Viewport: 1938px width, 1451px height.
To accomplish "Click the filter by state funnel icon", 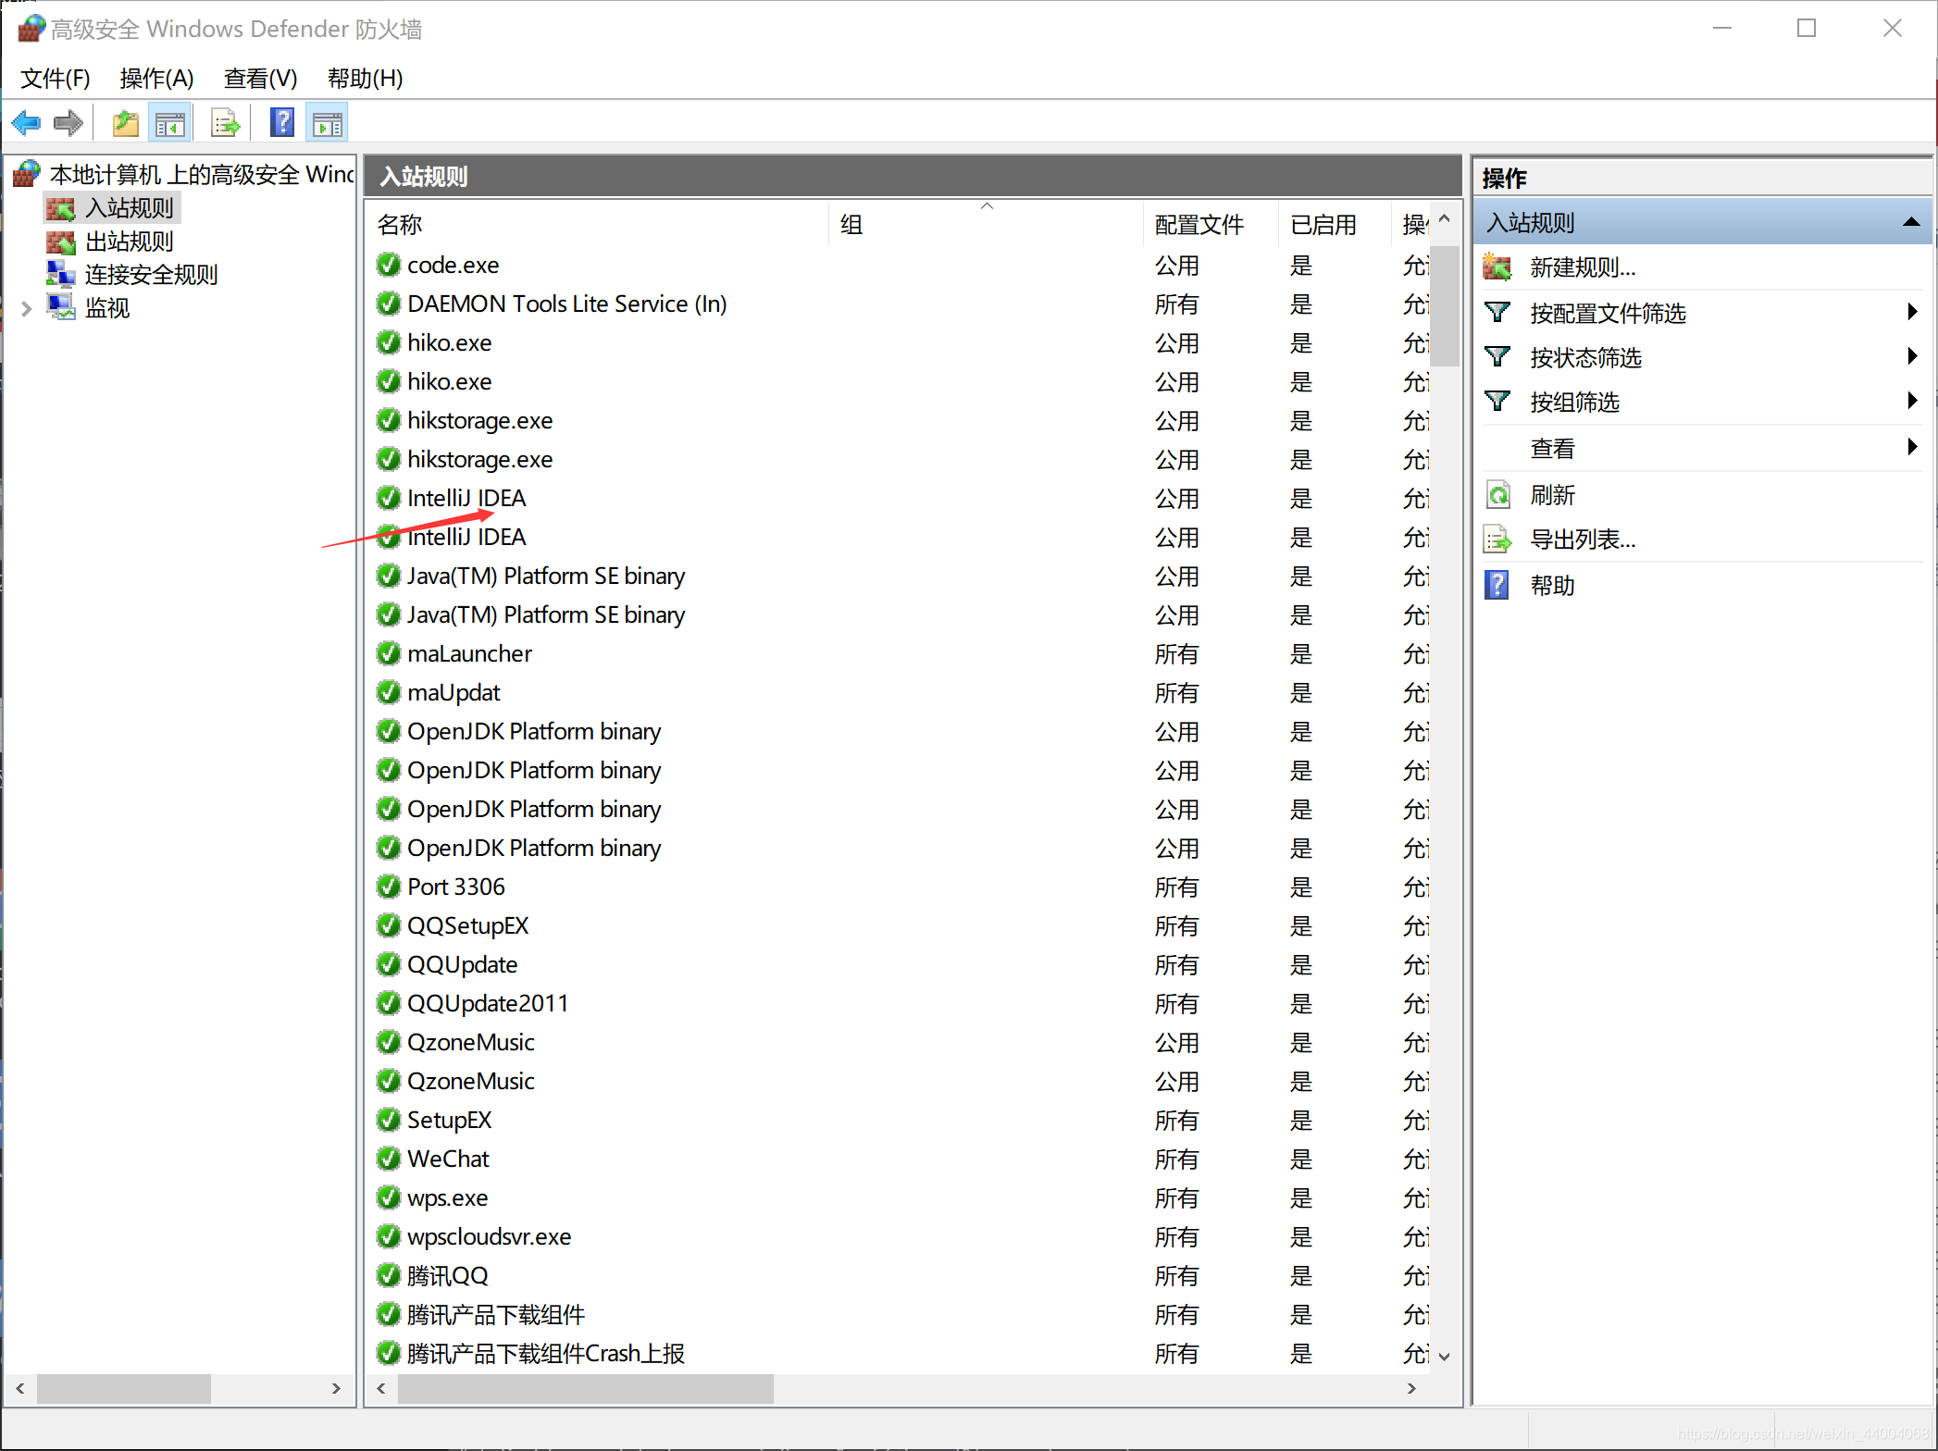I will coord(1497,357).
